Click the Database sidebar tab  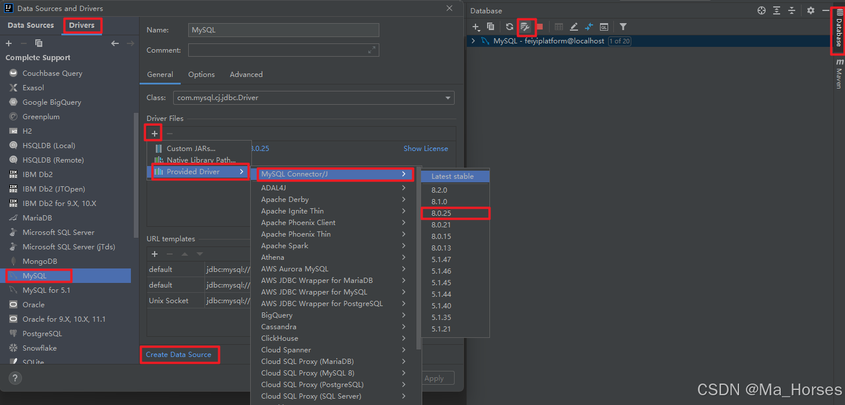point(839,29)
